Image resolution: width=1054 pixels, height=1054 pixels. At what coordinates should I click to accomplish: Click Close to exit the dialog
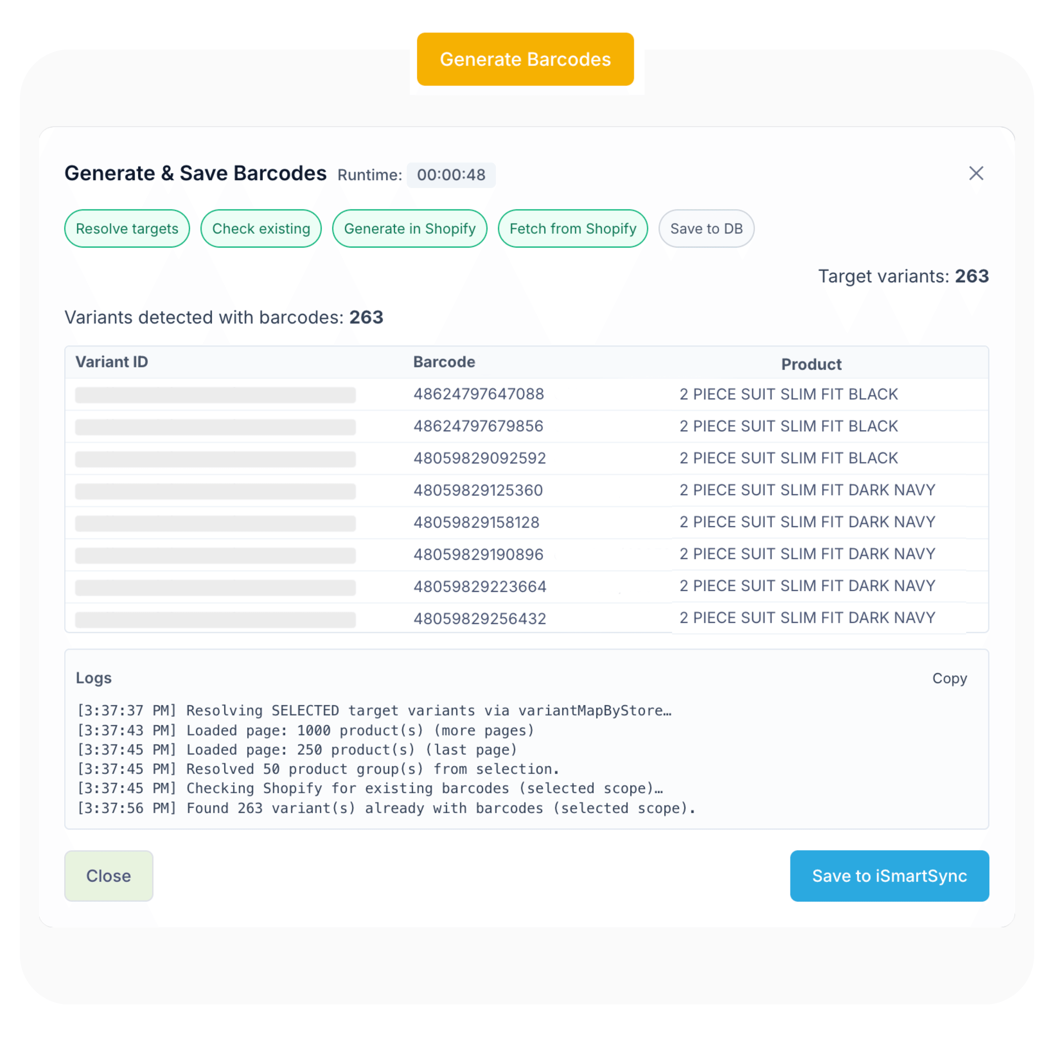[x=109, y=876]
